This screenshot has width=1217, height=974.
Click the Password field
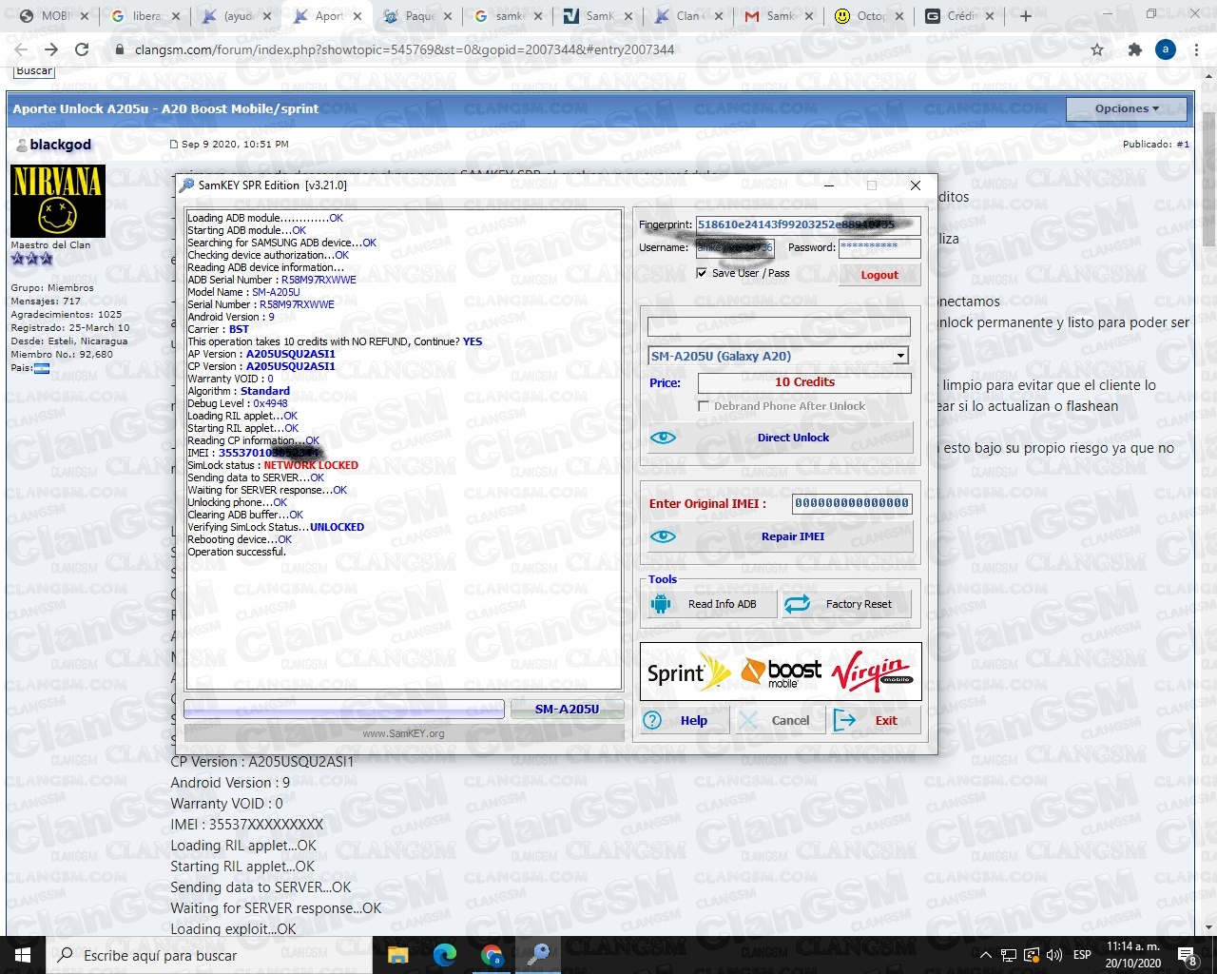879,248
